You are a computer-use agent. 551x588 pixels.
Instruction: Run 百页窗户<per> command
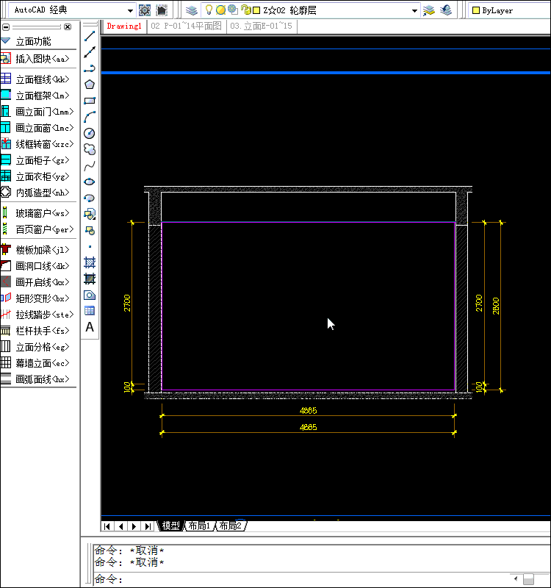pyautogui.click(x=38, y=229)
